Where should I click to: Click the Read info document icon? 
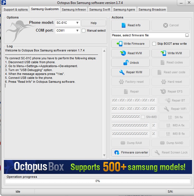(x=123, y=25)
